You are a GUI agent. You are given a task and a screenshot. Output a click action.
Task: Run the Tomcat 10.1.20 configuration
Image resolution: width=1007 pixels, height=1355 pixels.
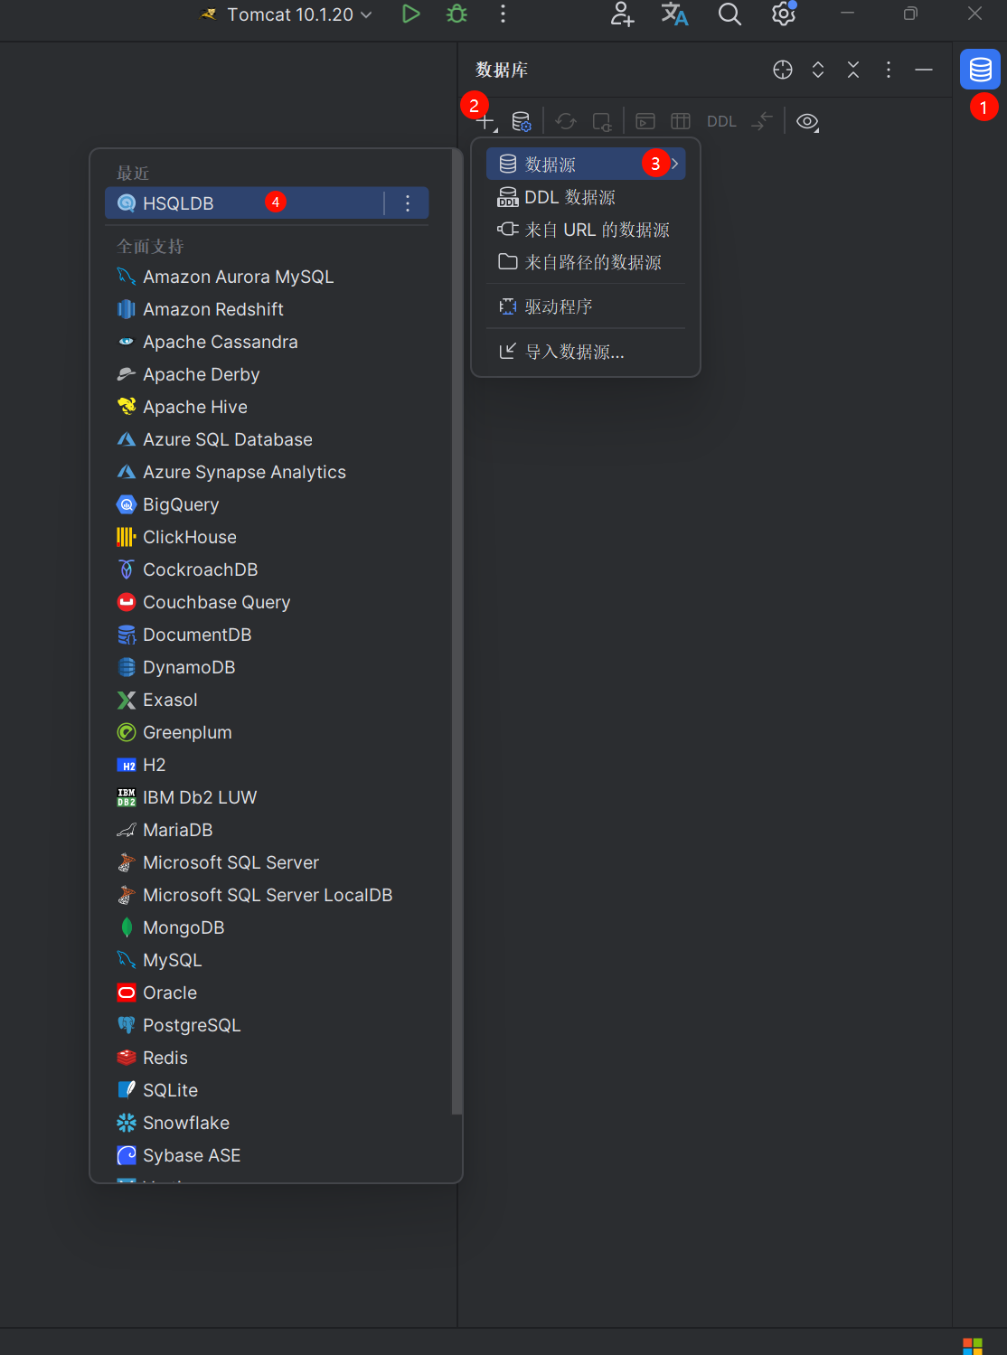410,14
